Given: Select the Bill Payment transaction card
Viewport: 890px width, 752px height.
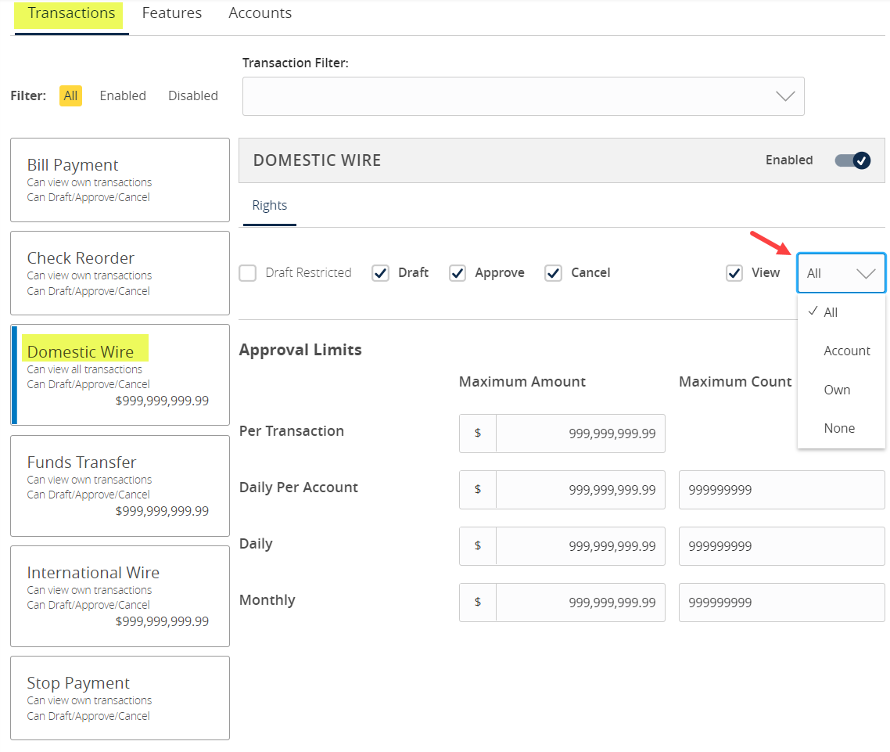Looking at the screenshot, I should click(x=120, y=180).
